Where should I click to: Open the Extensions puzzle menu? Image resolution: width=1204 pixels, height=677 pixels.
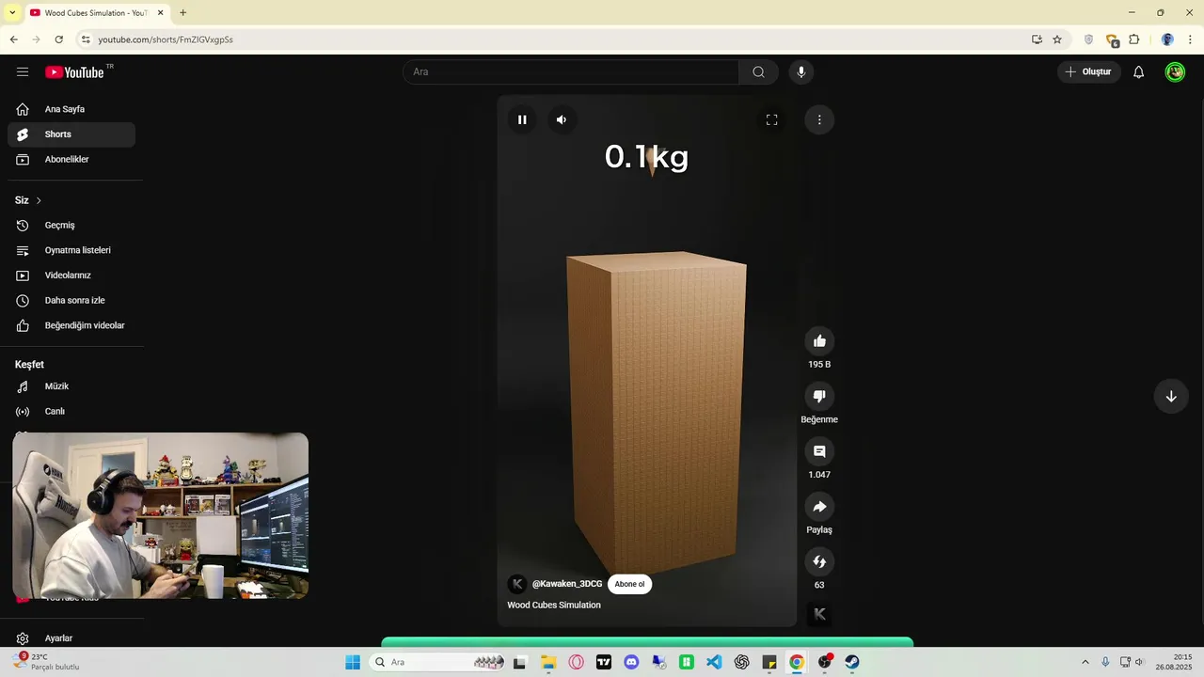[1134, 39]
